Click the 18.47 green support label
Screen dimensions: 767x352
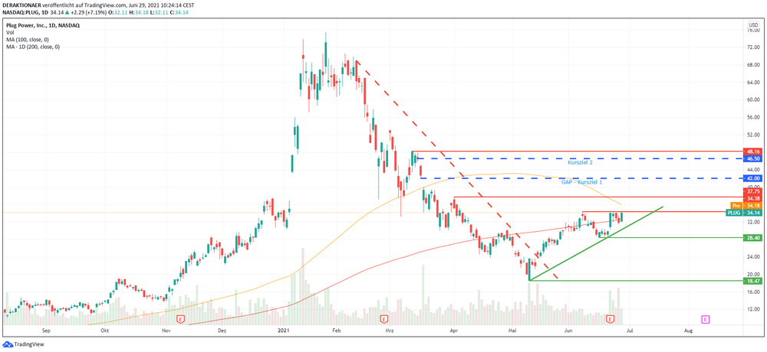pyautogui.click(x=753, y=281)
